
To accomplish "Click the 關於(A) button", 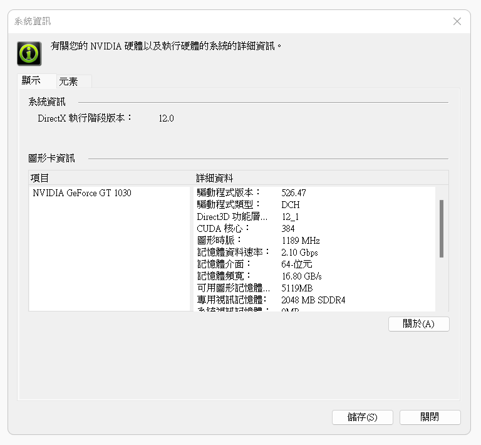I will 419,324.
